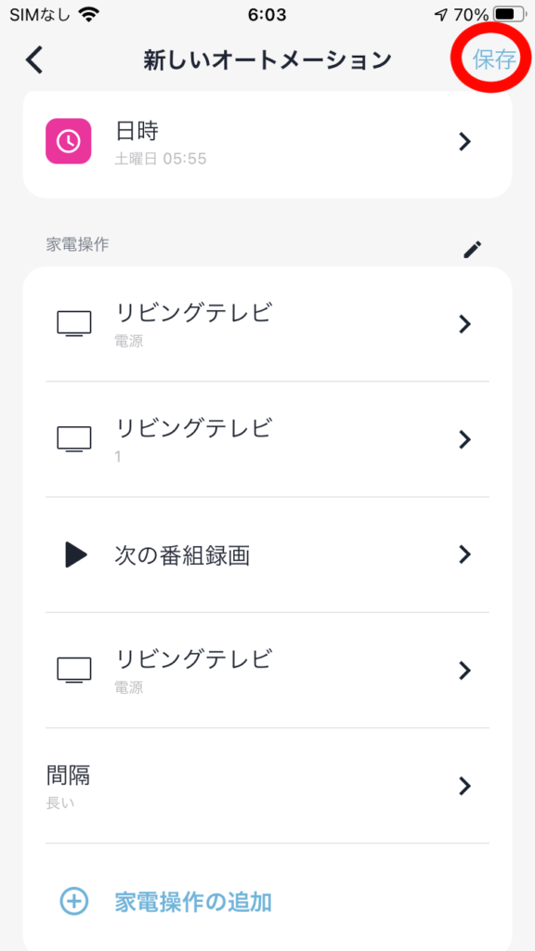Tap the back arrow icon
This screenshot has height=951, width=535.
click(x=34, y=60)
